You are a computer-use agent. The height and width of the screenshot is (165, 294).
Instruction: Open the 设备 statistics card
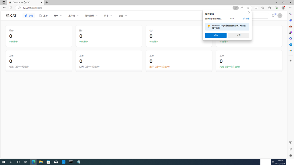[39, 36]
